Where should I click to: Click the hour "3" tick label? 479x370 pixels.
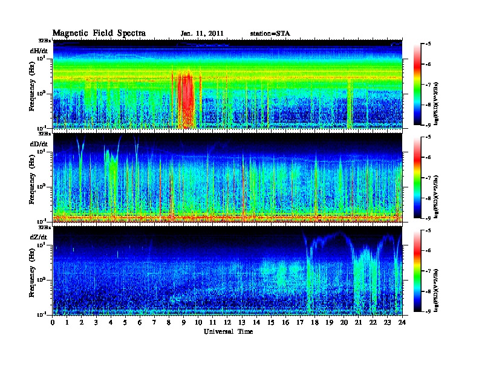tap(96, 322)
